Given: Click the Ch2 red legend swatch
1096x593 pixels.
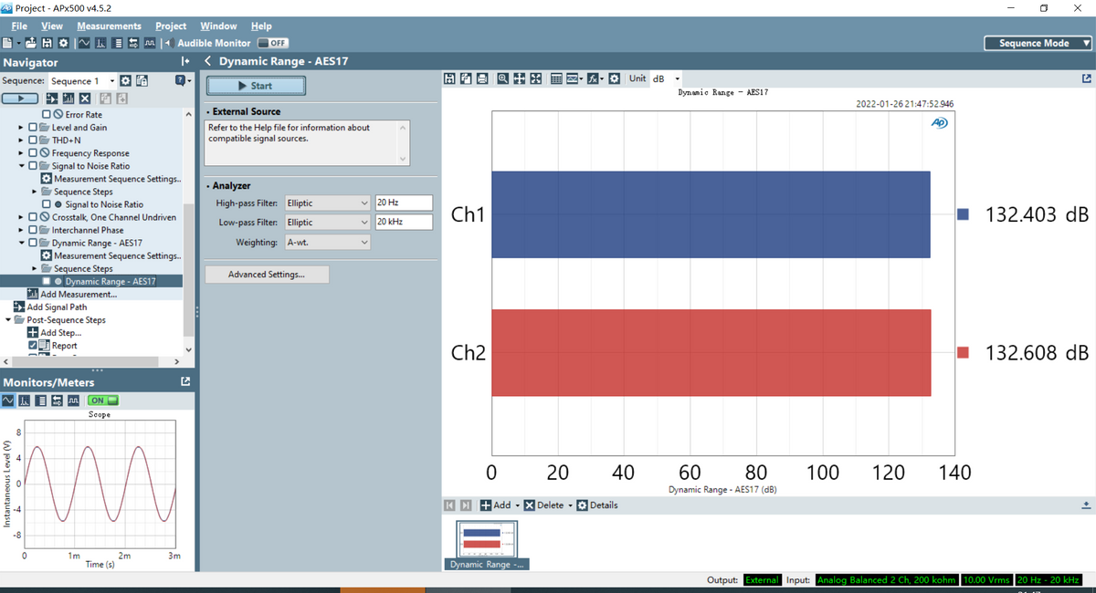Looking at the screenshot, I should point(963,353).
